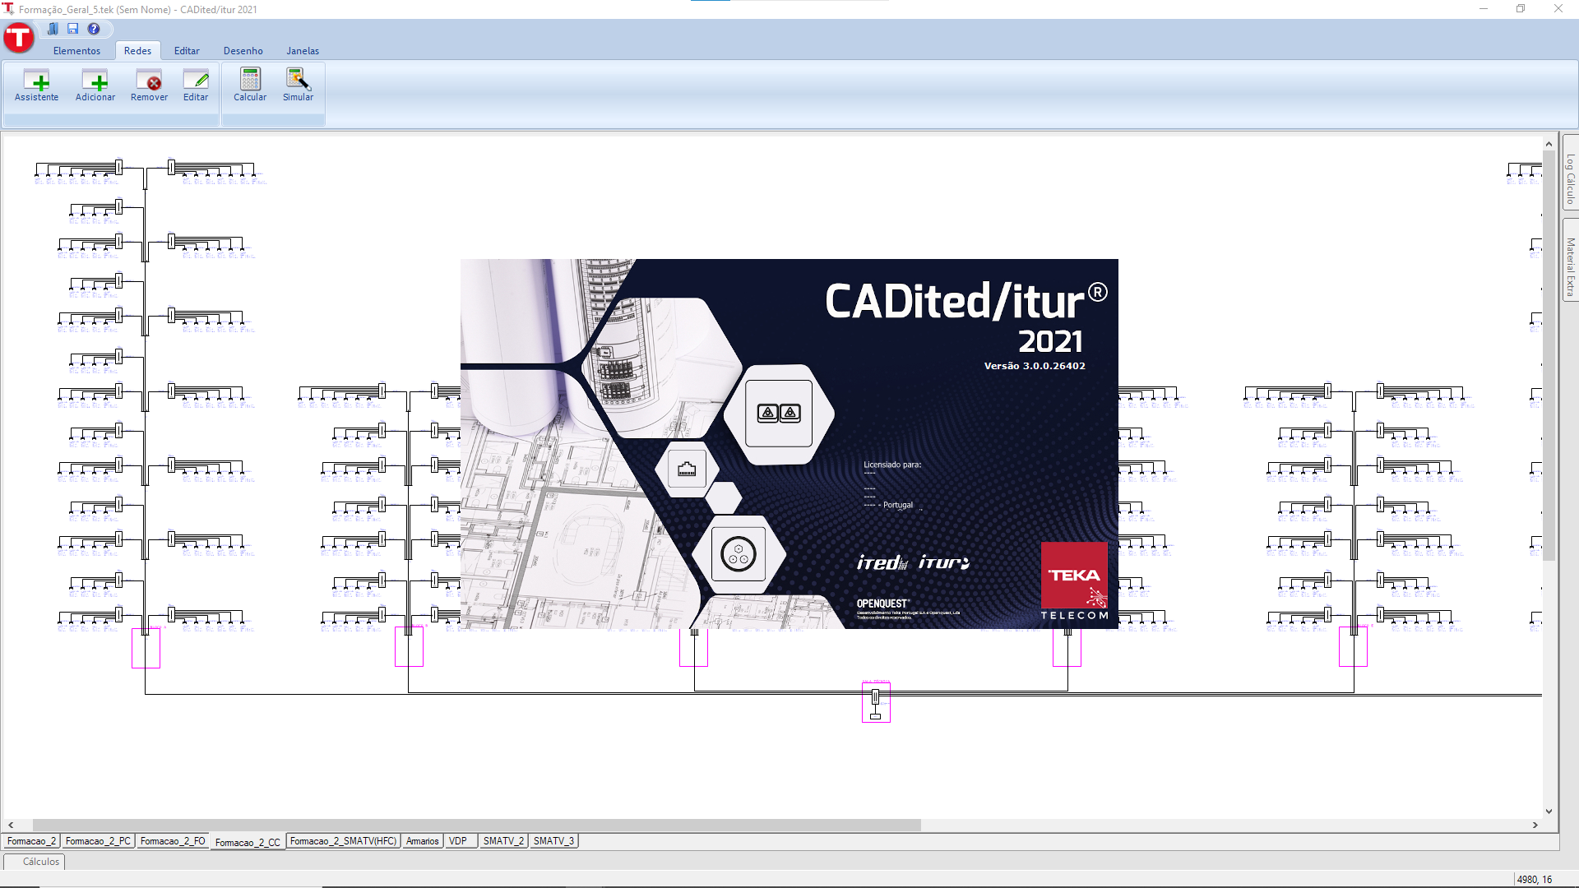The width and height of the screenshot is (1579, 888).
Task: Select the rightmost magenta riser box
Action: (x=1353, y=646)
